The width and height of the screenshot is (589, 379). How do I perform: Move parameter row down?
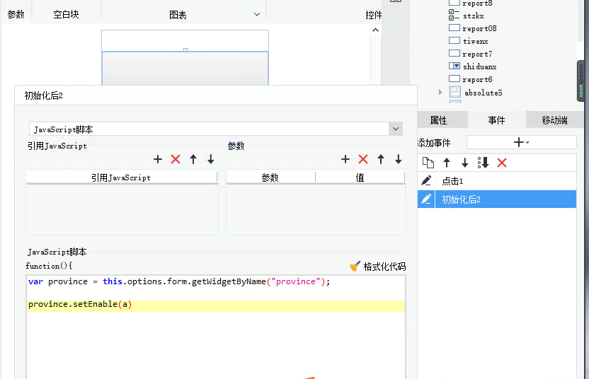coord(398,159)
